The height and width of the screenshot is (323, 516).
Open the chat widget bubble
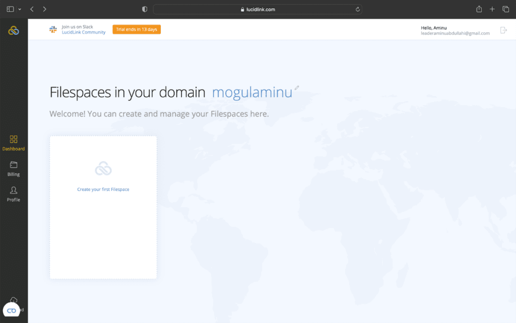tap(11, 310)
